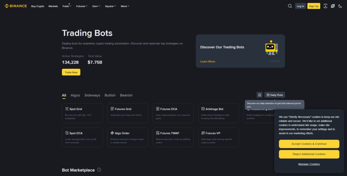Viewport: 347px width, 176px height.
Task: Open the Futures TWAP card title
Action: point(170,133)
